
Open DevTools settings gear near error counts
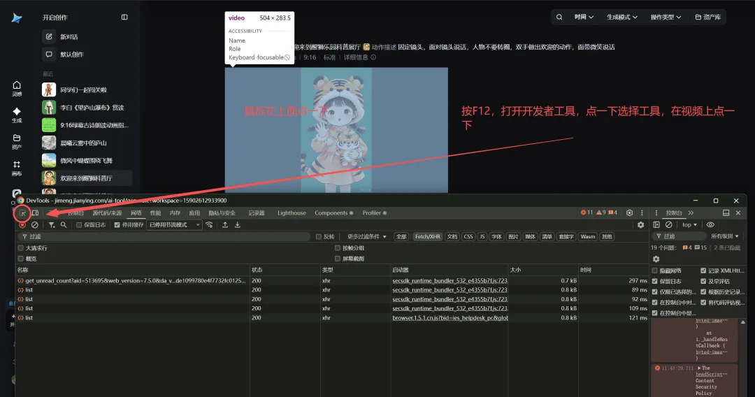(629, 212)
